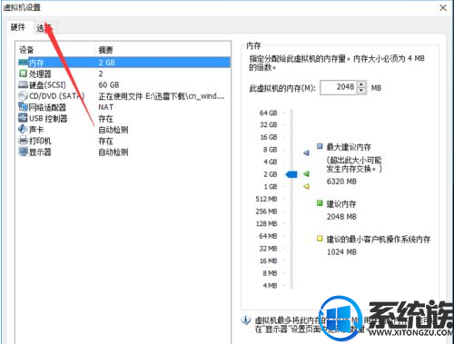
Task: Increase memory with the spinner up arrow
Action: tap(361, 84)
